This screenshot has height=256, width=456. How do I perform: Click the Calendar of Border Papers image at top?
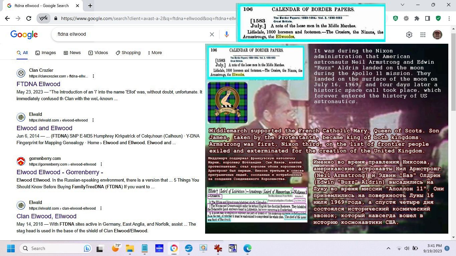[x=311, y=22]
